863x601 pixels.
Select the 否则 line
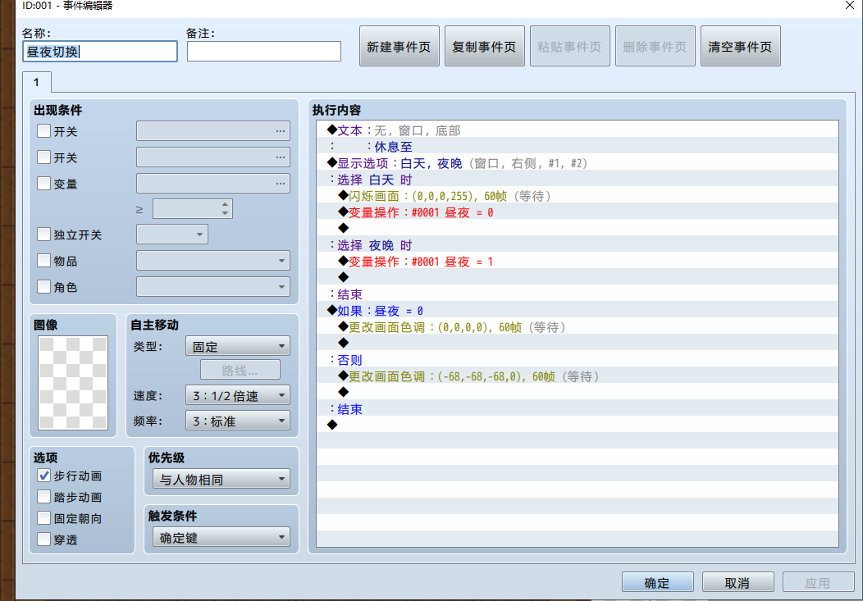[x=578, y=360]
